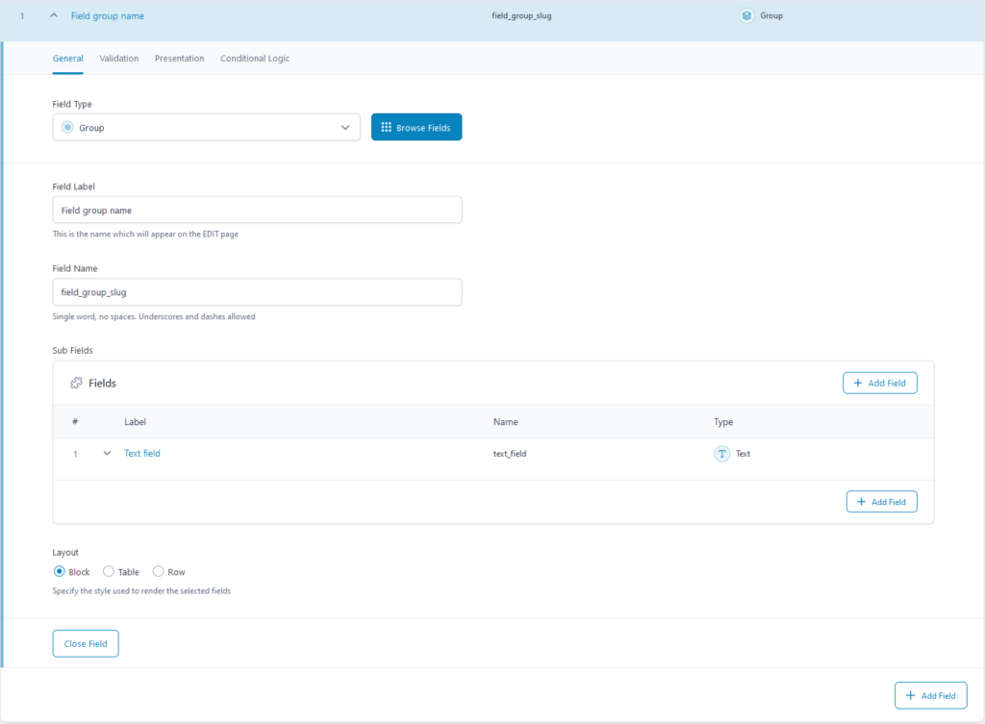This screenshot has height=724, width=985.
Task: Expand the Text field sub field row
Action: pos(107,454)
